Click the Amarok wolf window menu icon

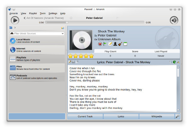10,9
